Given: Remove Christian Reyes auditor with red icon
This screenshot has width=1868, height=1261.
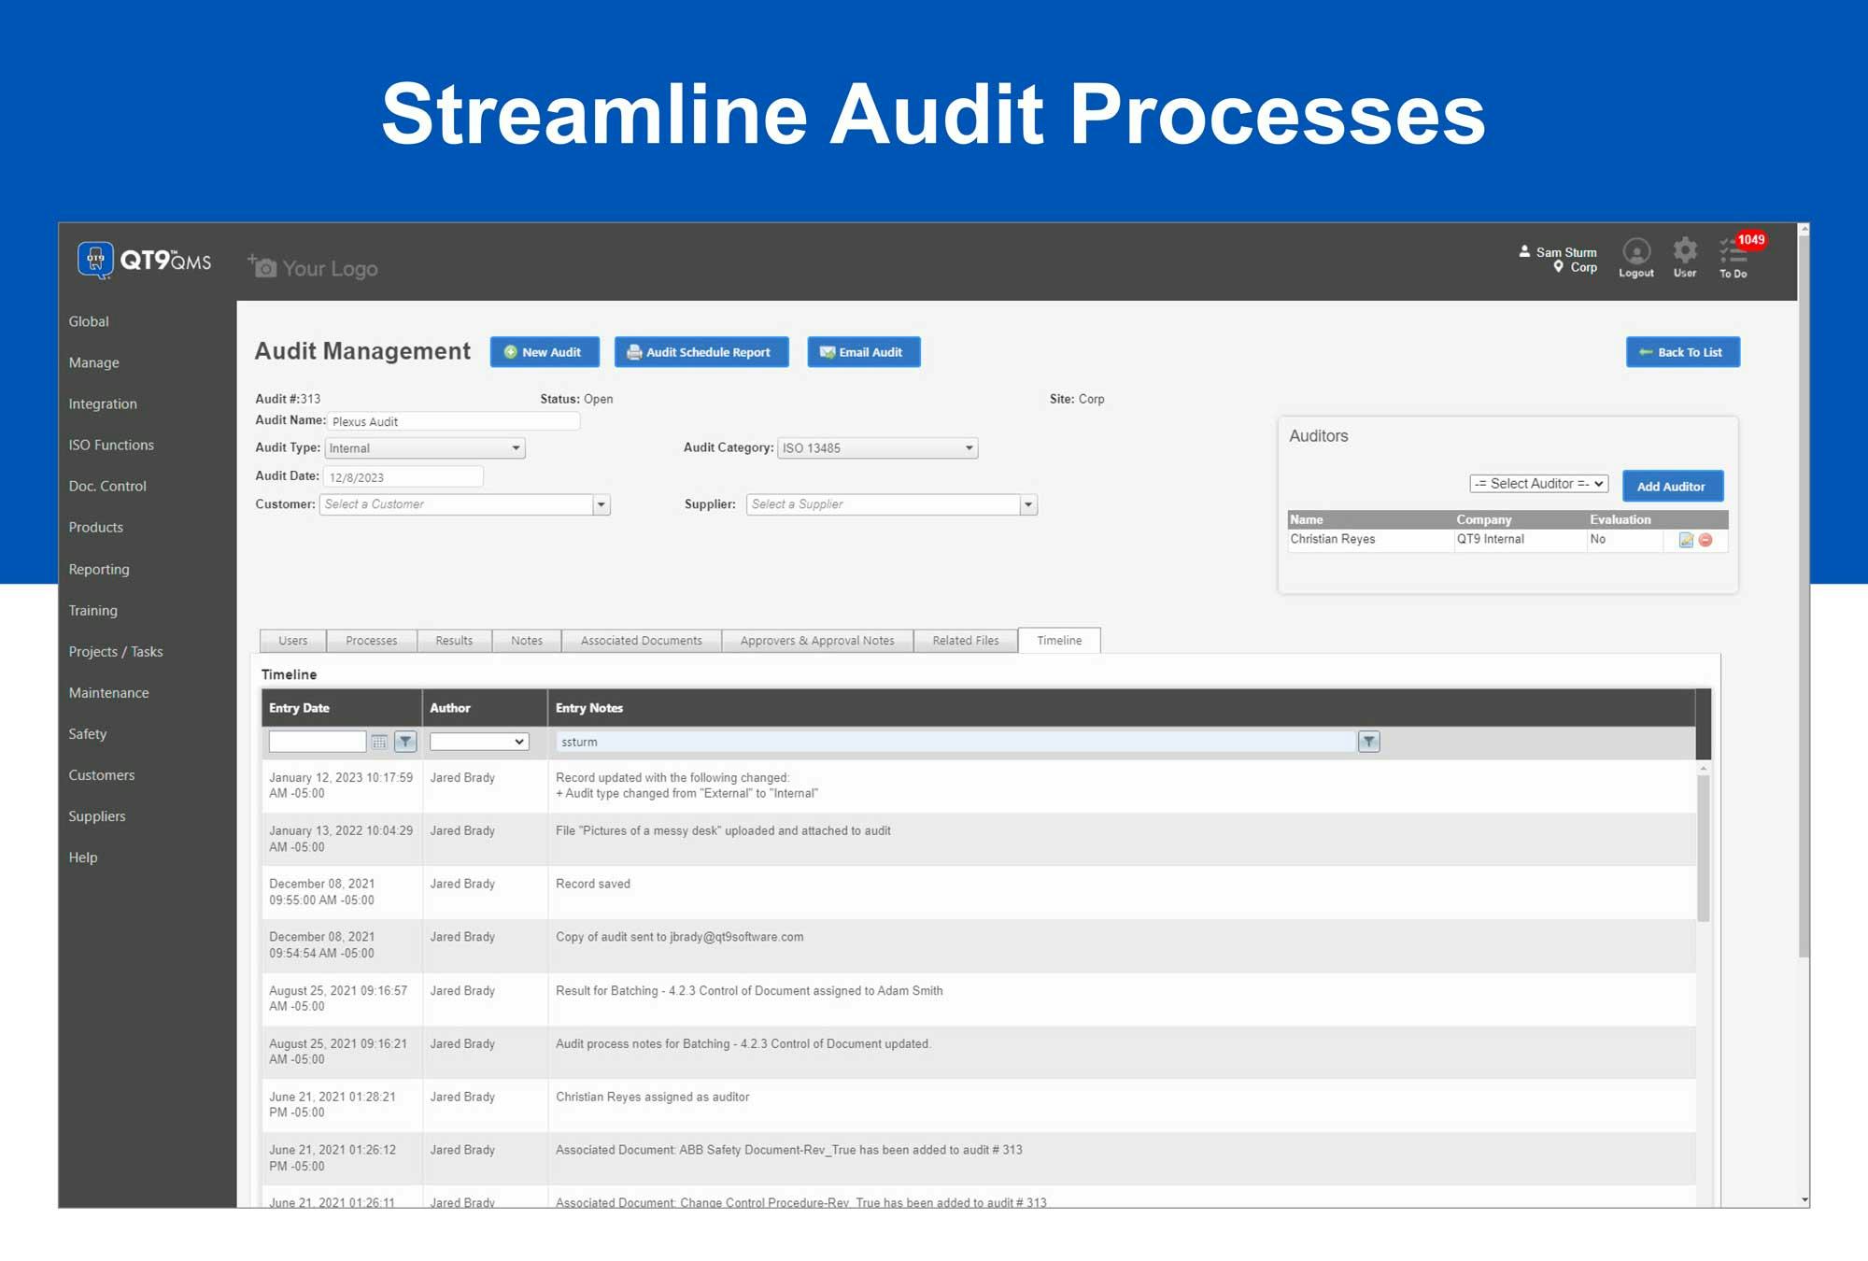Looking at the screenshot, I should click(1705, 540).
